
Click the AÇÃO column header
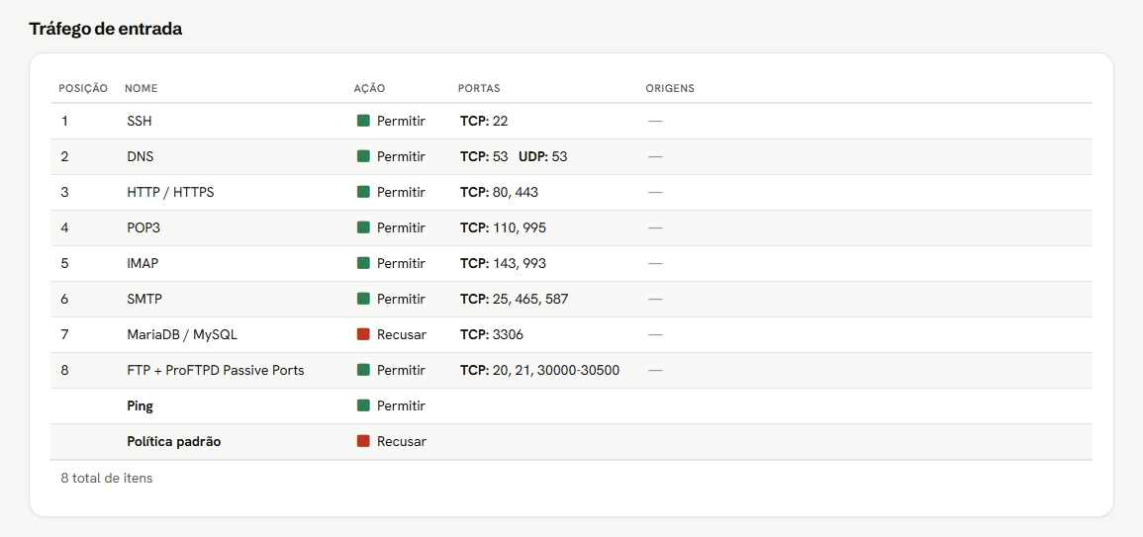(x=369, y=88)
